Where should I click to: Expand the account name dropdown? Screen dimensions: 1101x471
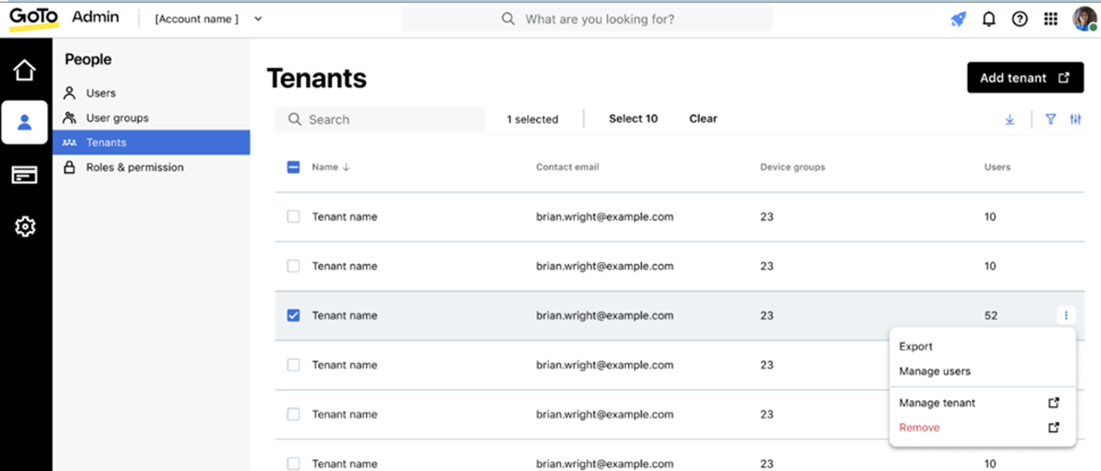[258, 19]
